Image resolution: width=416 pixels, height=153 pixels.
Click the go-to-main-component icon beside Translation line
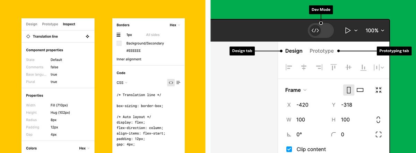coord(87,36)
